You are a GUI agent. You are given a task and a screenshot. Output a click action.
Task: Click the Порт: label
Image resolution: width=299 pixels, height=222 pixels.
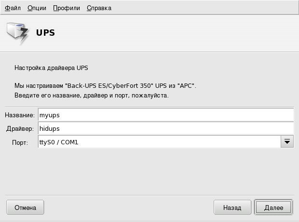point(21,142)
